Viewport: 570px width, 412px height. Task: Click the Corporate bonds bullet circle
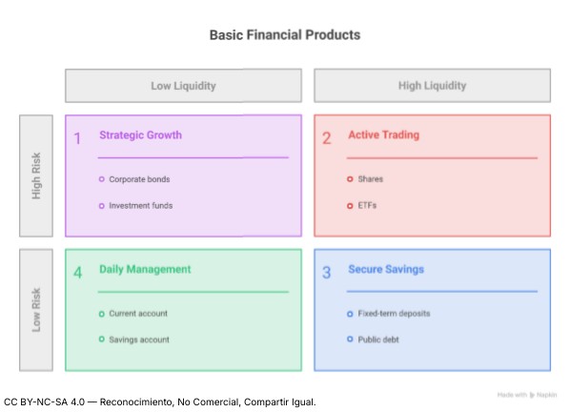pos(102,179)
